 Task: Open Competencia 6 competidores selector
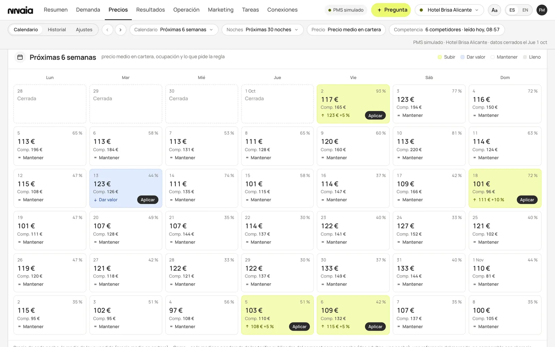coord(447,30)
